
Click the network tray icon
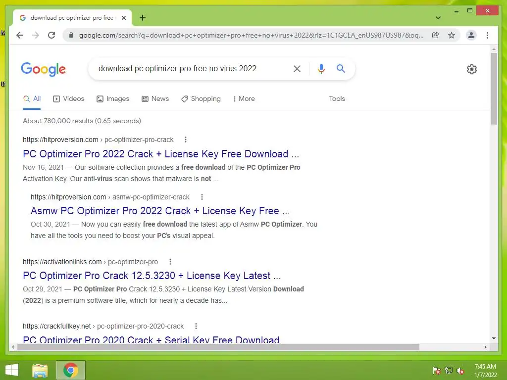[449, 370]
